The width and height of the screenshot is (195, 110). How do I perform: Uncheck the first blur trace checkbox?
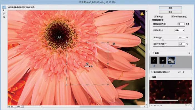click(154, 66)
